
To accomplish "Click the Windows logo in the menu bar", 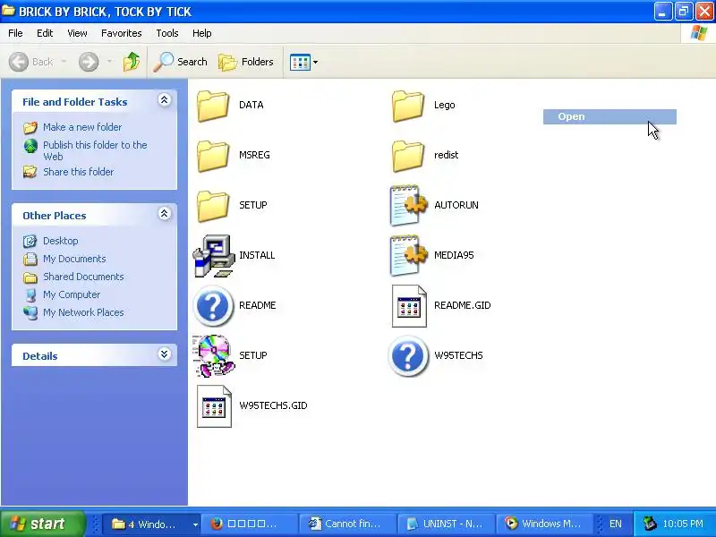I will (x=698, y=33).
